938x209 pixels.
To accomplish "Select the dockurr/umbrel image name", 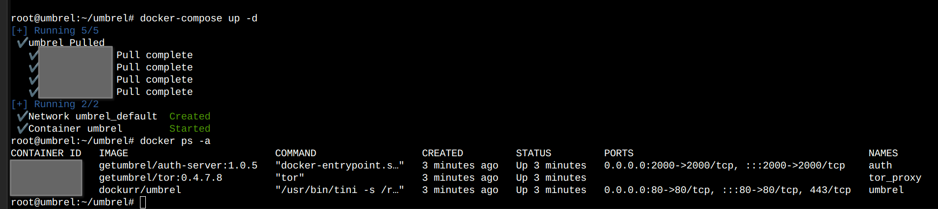I will [140, 190].
